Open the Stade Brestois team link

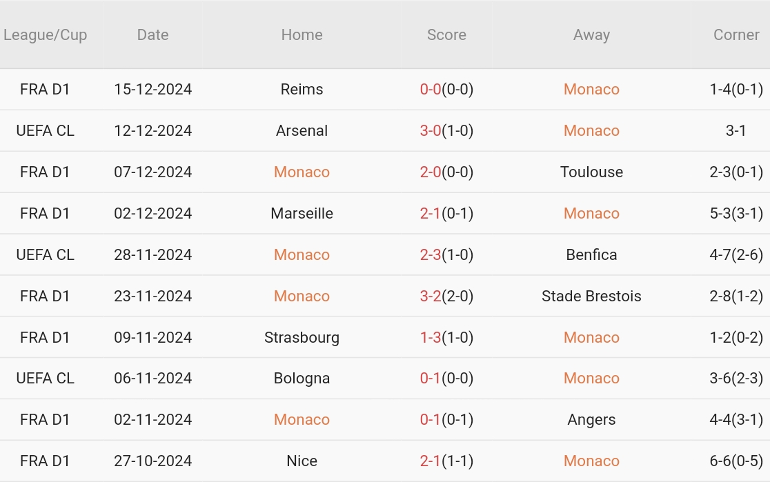[x=591, y=297]
